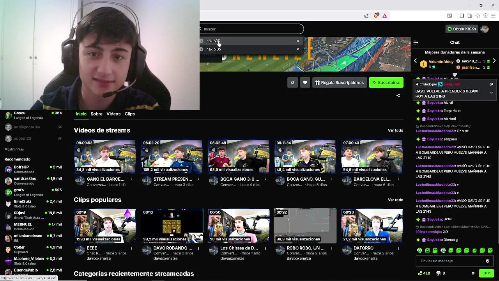
Task: Open the emoji picker in message box
Action: coord(487,261)
